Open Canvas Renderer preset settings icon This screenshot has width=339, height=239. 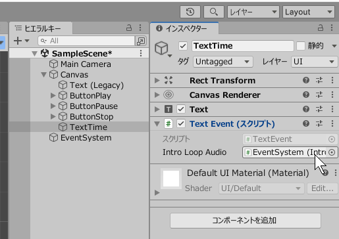[x=319, y=95]
